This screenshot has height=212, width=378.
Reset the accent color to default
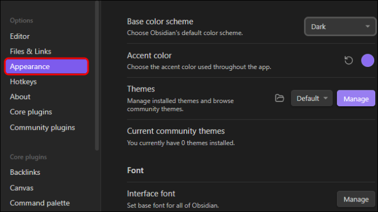(348, 60)
